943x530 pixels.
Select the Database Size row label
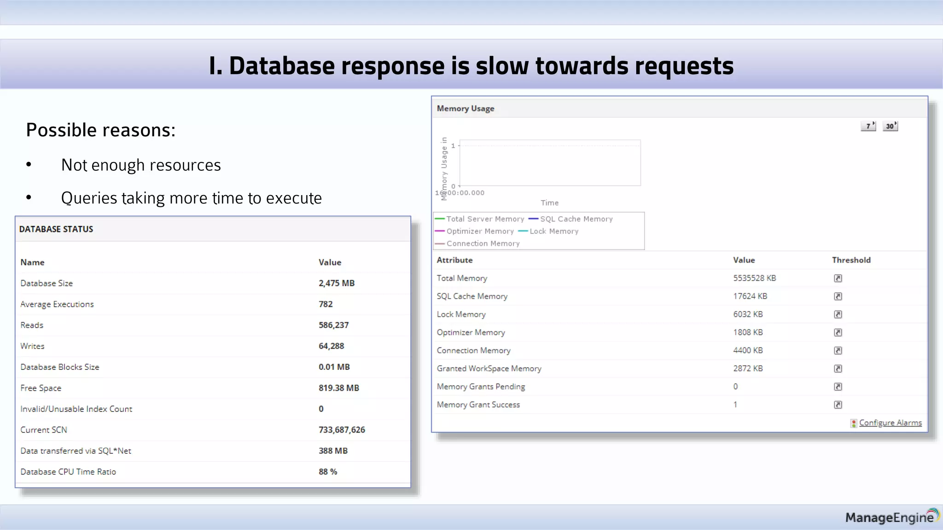click(x=47, y=283)
